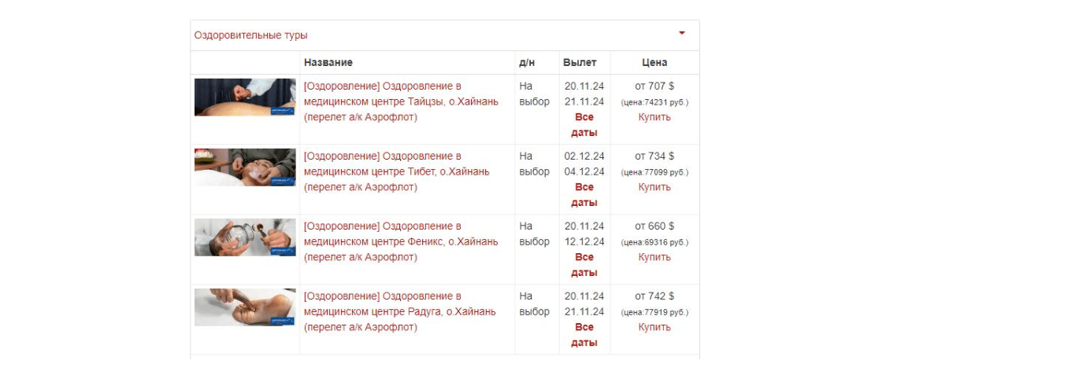Buy the Радуга tour from 742 $
This screenshot has width=1075, height=386.
654,327
